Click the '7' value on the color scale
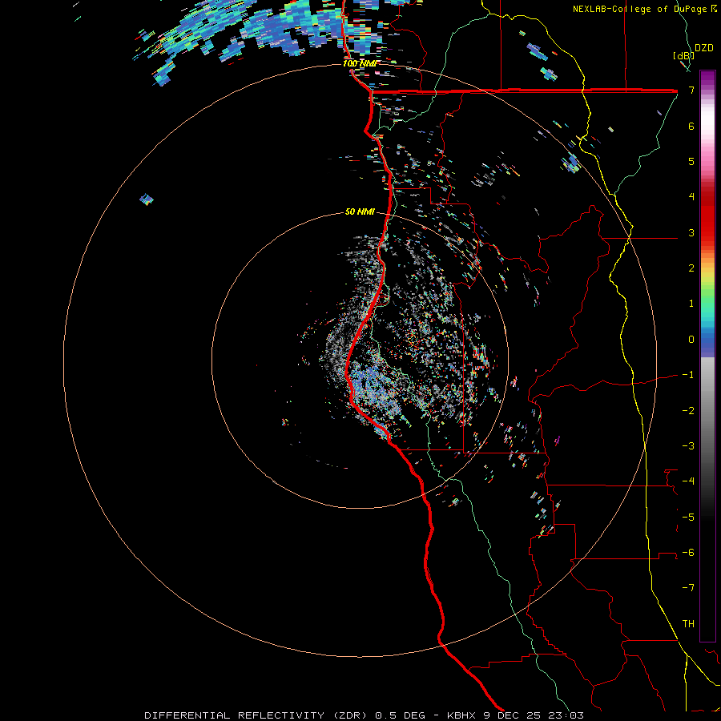721x721 pixels. pos(691,90)
